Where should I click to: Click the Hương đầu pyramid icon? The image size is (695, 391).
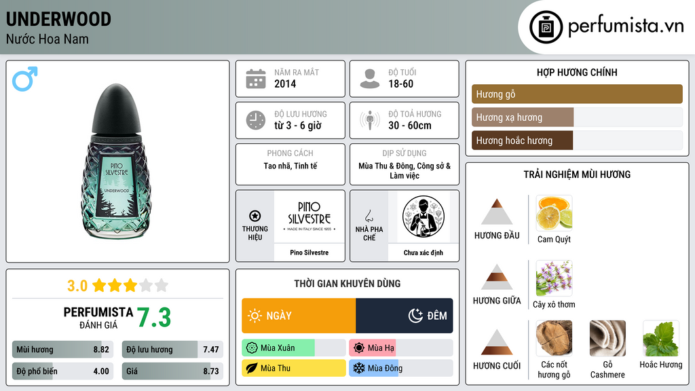pos(497,212)
